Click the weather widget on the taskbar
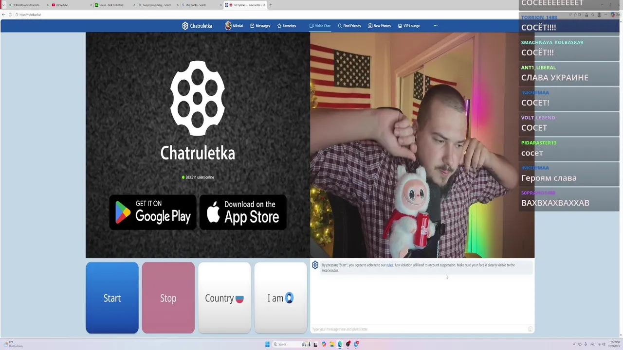The image size is (623, 350). 13,344
